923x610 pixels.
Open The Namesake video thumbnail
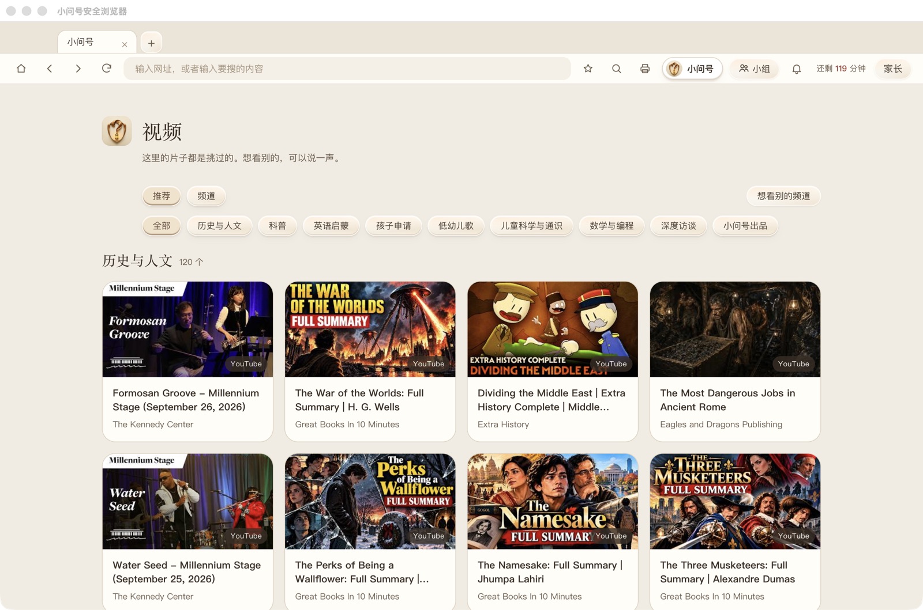[553, 502]
